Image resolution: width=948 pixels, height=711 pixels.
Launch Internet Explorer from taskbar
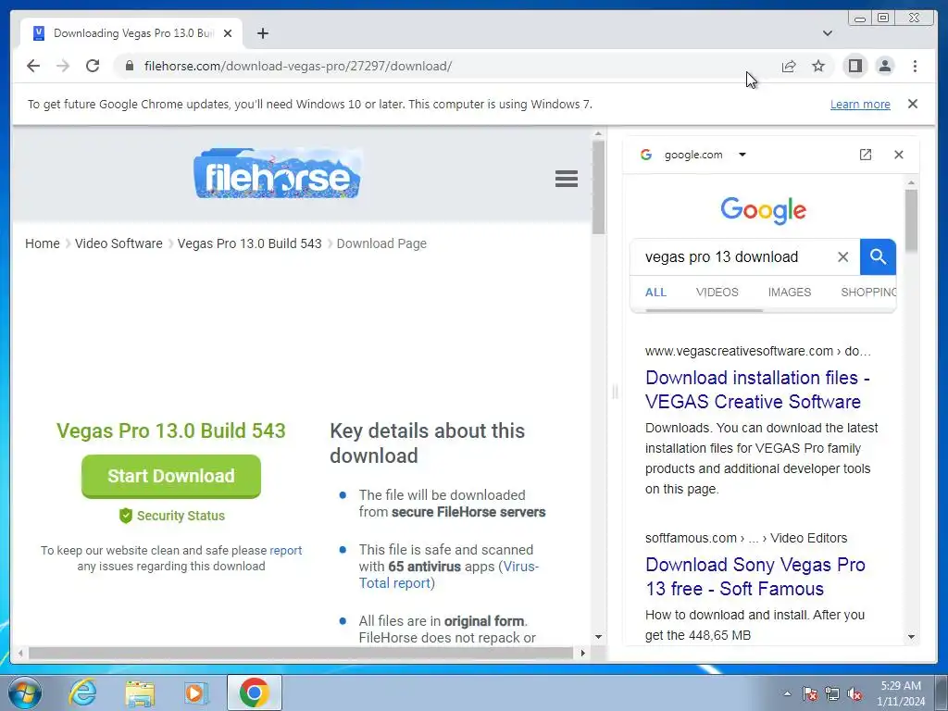pos(82,692)
